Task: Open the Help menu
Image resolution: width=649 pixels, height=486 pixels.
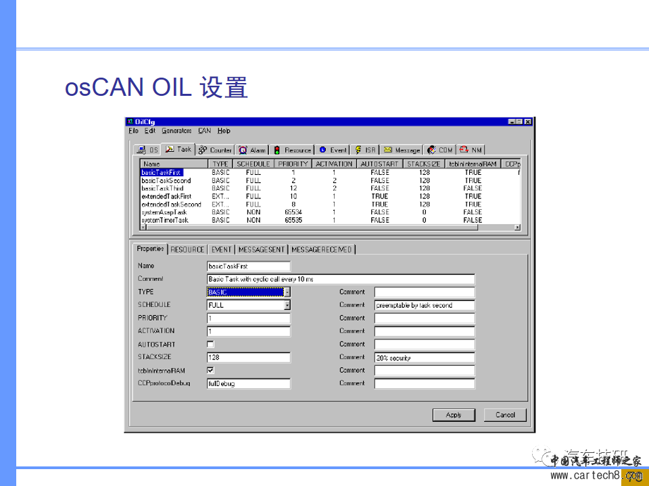Action: [x=224, y=130]
